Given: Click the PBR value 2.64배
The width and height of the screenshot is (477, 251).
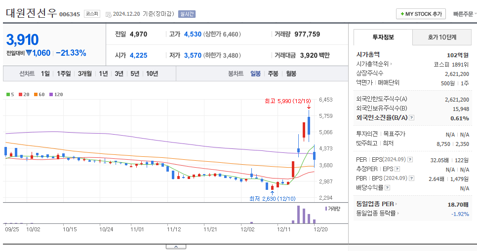Looking at the screenshot, I should click(437, 179).
